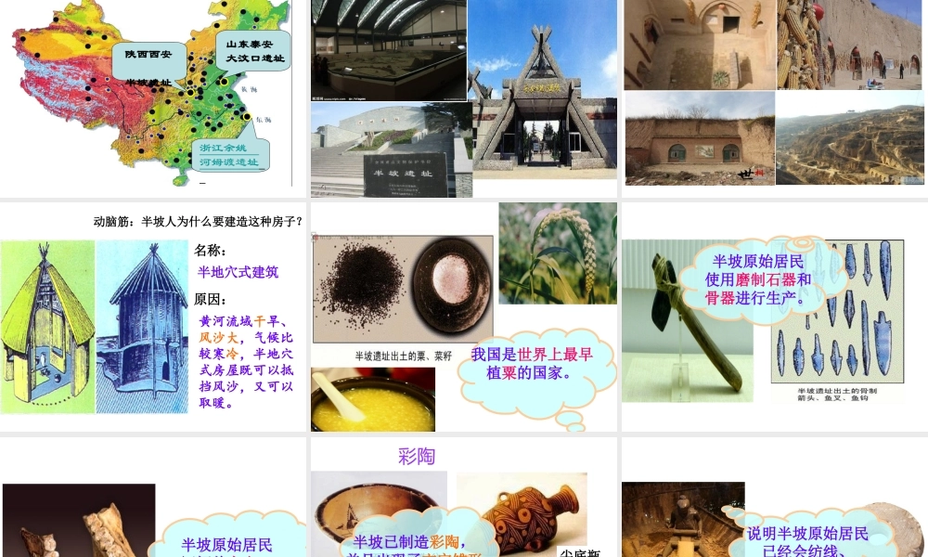Click the 浙江余姚 河姆渡遗址 callout on the map
This screenshot has width=928, height=557.
point(229,155)
